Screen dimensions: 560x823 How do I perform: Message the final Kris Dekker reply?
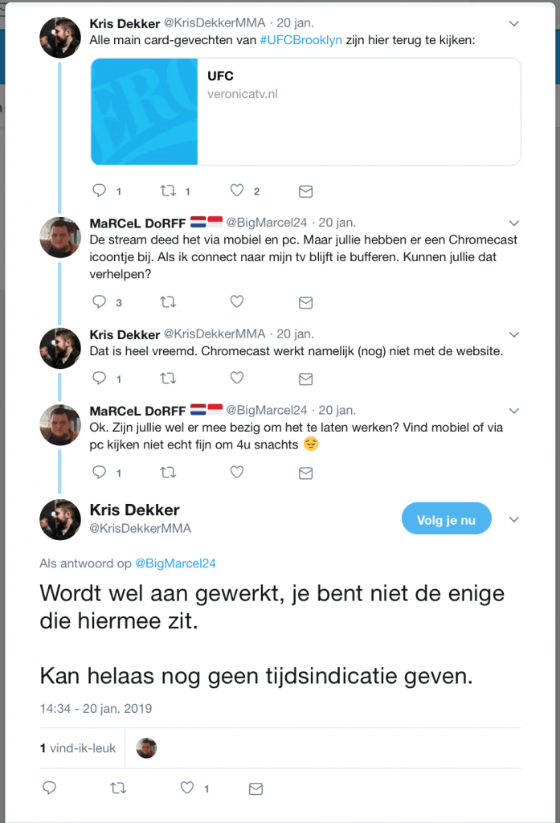point(255,788)
